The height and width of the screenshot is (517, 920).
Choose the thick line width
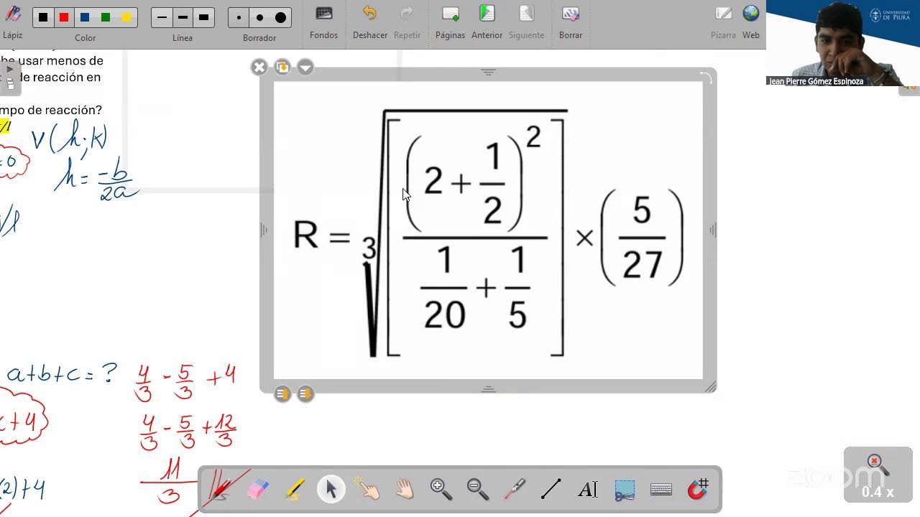tap(203, 17)
